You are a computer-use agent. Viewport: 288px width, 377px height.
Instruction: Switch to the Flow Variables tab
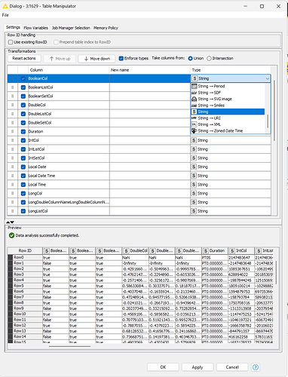click(x=35, y=28)
